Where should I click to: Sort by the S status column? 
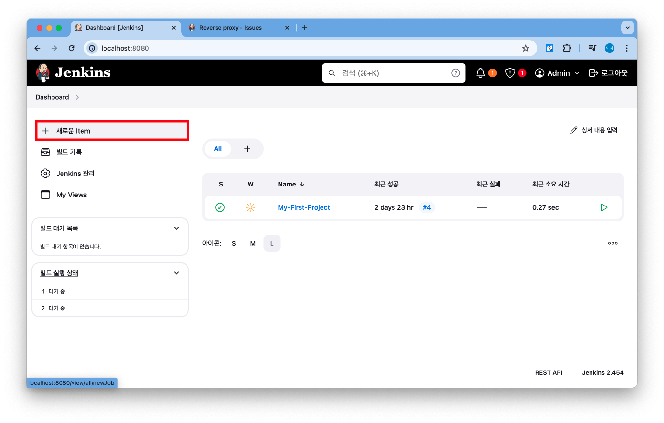[221, 184]
